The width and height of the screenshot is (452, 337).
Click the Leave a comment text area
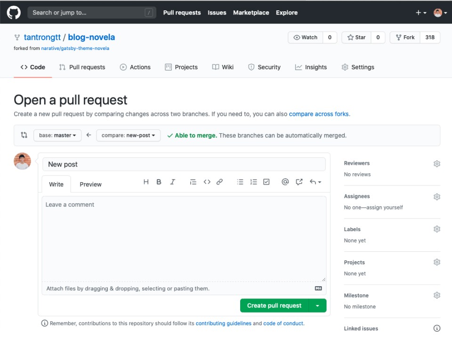click(x=184, y=239)
